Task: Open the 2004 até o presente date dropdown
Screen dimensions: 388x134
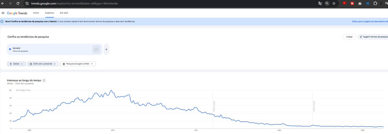Action: (43, 64)
